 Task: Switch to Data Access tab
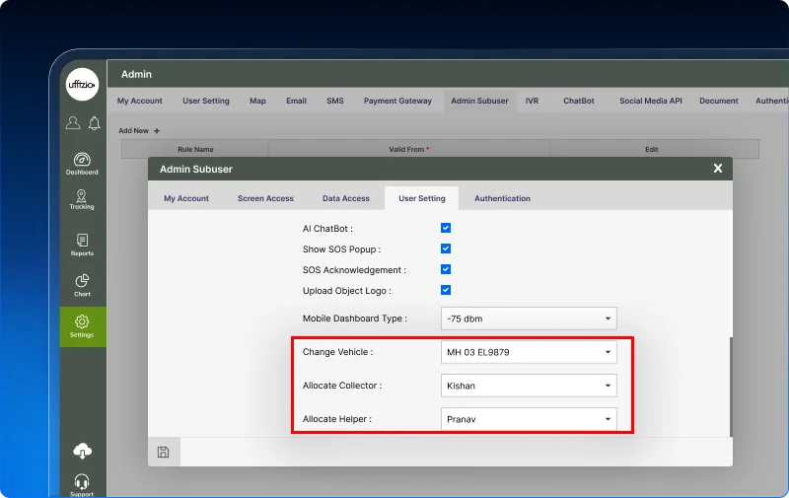346,198
